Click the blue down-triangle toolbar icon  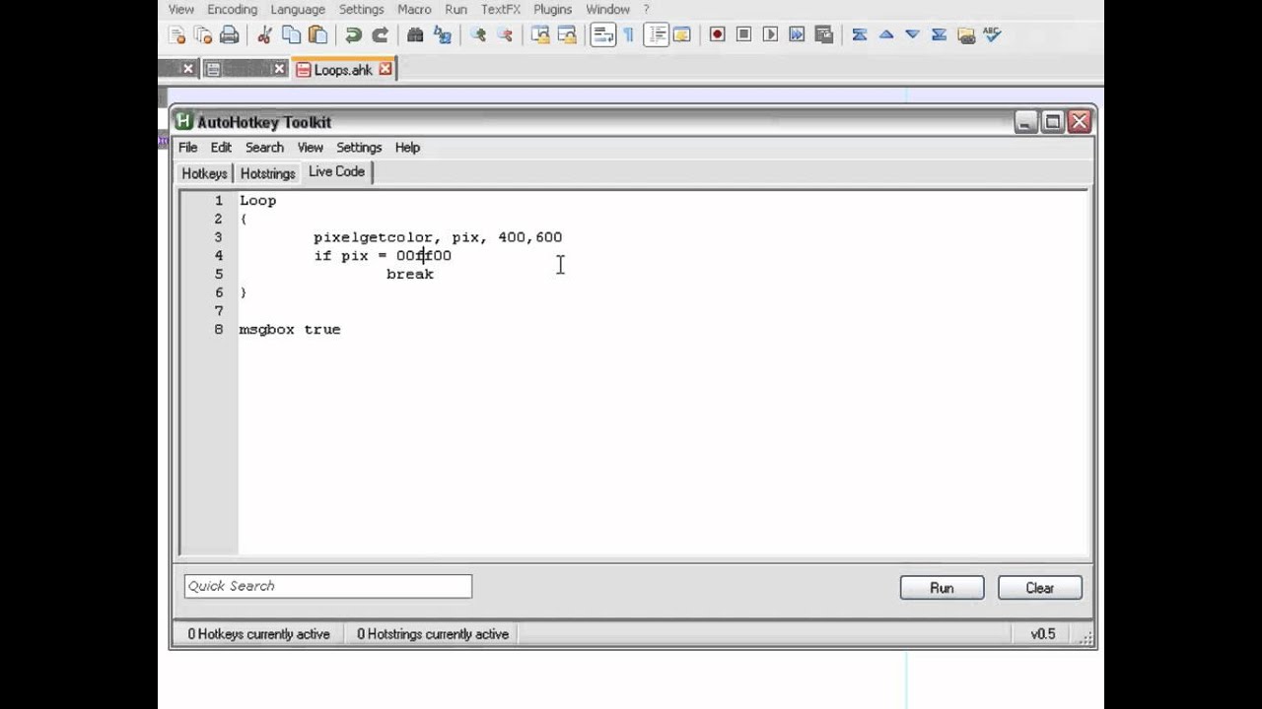pyautogui.click(x=913, y=35)
